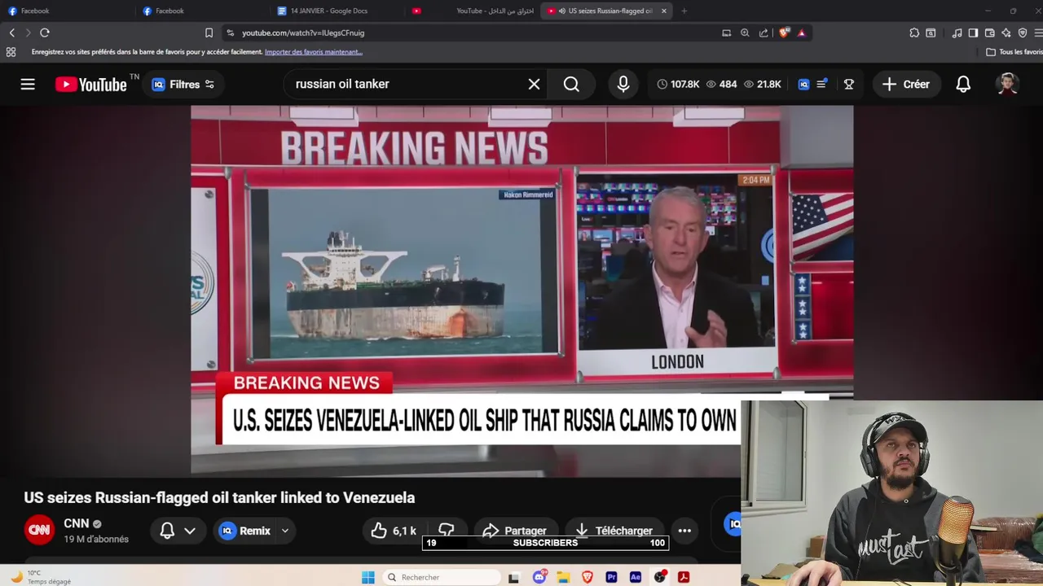The image size is (1043, 586).
Task: Click the magnifier search button
Action: pyautogui.click(x=571, y=84)
